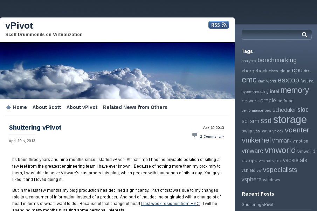Select the drs tag
The width and height of the screenshot is (317, 211).
coord(306,71)
